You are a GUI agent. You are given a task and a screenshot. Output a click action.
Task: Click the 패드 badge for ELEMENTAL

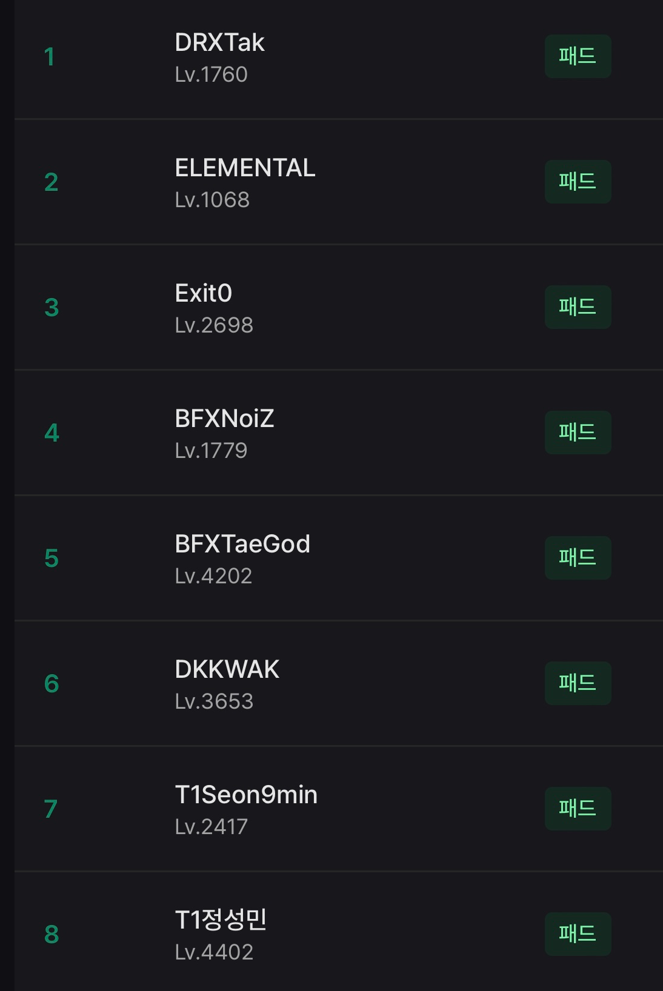[x=578, y=182]
